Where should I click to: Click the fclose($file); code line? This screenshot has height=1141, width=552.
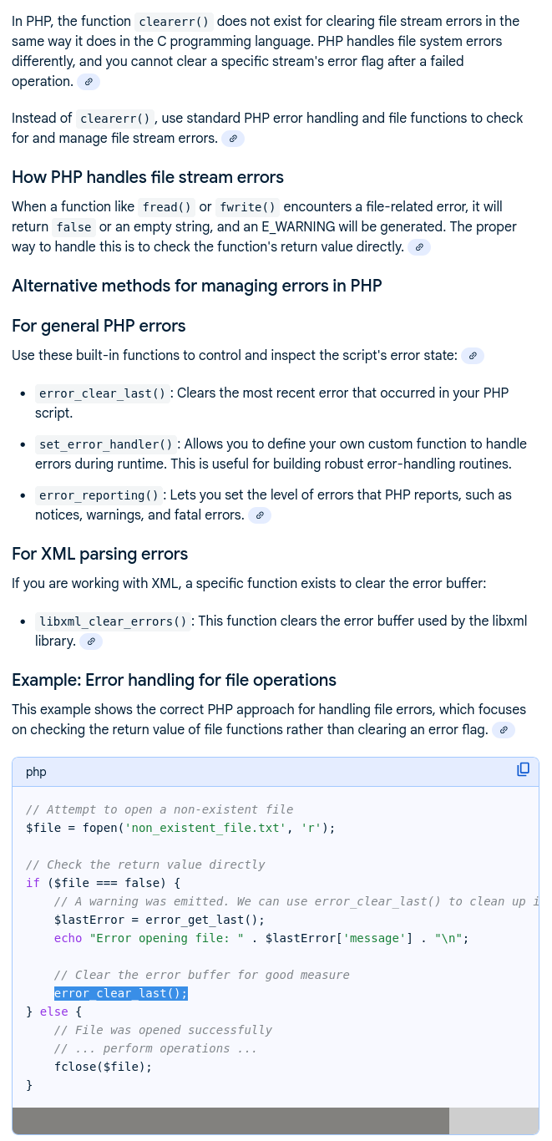103,1067
